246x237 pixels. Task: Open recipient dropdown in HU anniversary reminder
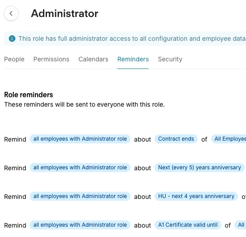pos(80,196)
